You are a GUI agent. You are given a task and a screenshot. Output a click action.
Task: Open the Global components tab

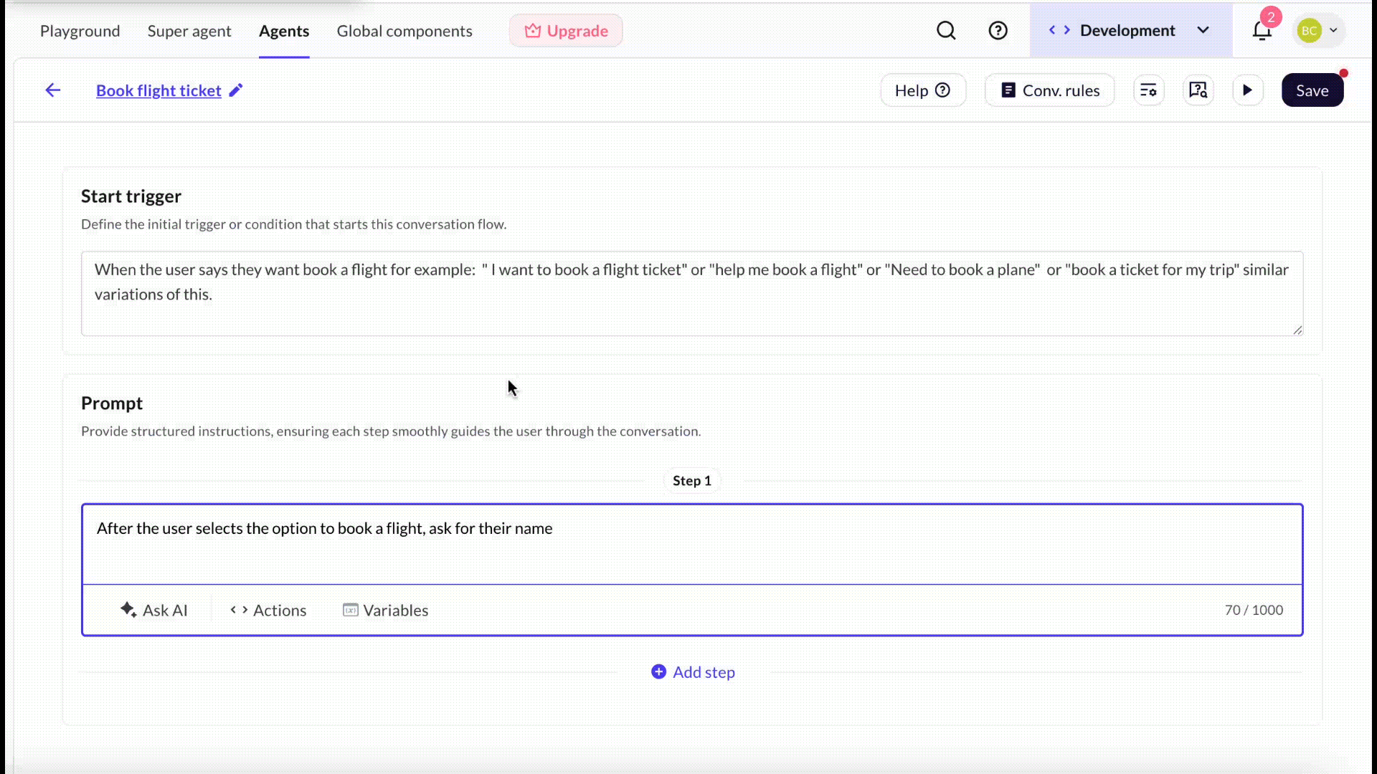404,31
